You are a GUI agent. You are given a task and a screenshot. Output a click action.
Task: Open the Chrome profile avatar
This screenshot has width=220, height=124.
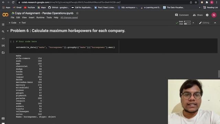[x=212, y=2]
